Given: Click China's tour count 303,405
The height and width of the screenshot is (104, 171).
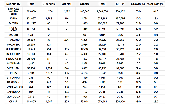Looking at the screenshot, I should point(31,101).
